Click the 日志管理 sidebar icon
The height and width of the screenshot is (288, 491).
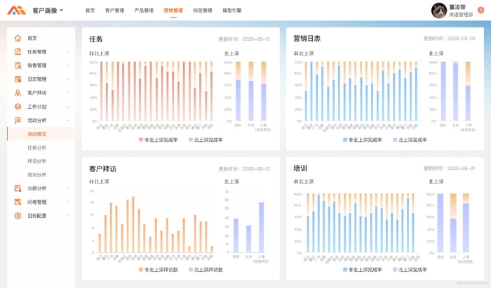(18, 79)
